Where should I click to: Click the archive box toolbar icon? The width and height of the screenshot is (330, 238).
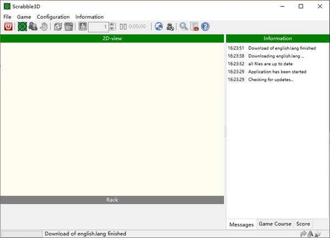click(x=69, y=26)
